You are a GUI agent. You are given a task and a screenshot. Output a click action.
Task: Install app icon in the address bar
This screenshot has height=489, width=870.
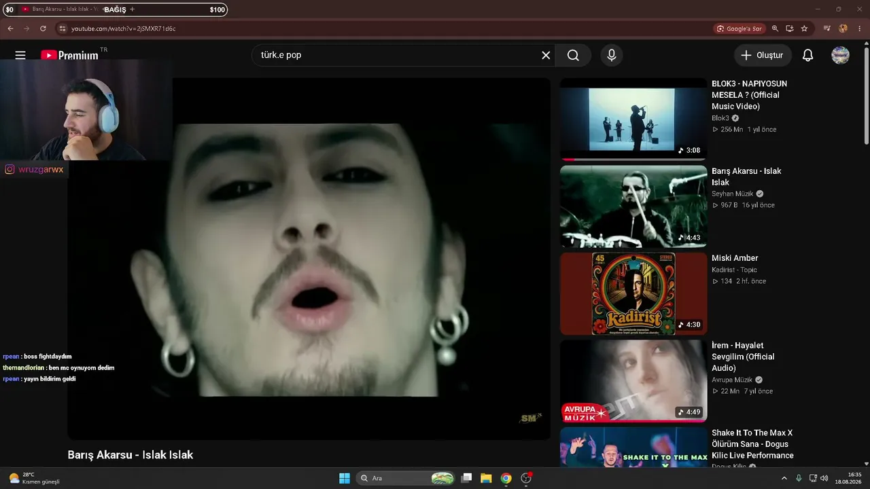tap(790, 29)
